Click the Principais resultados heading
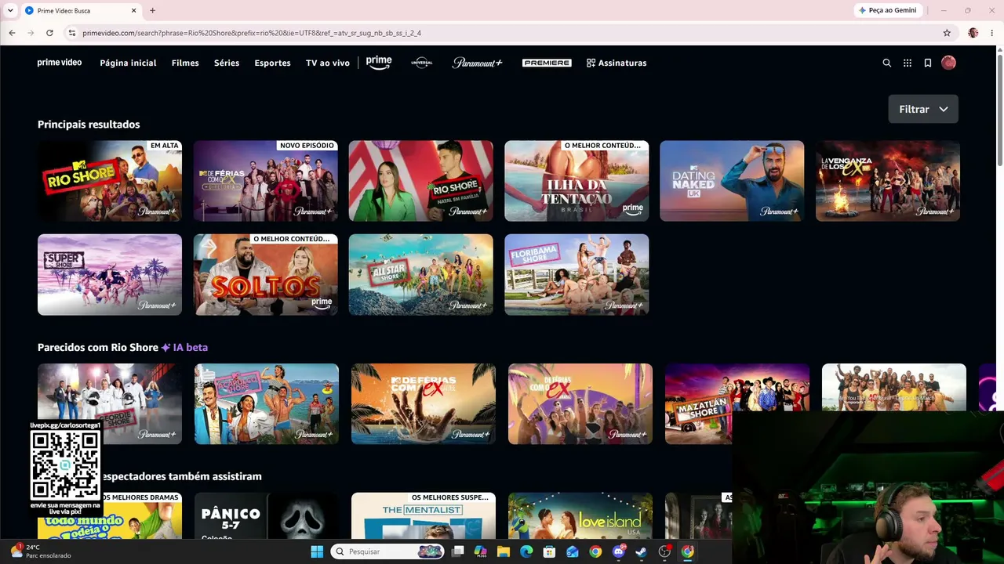 (x=89, y=125)
